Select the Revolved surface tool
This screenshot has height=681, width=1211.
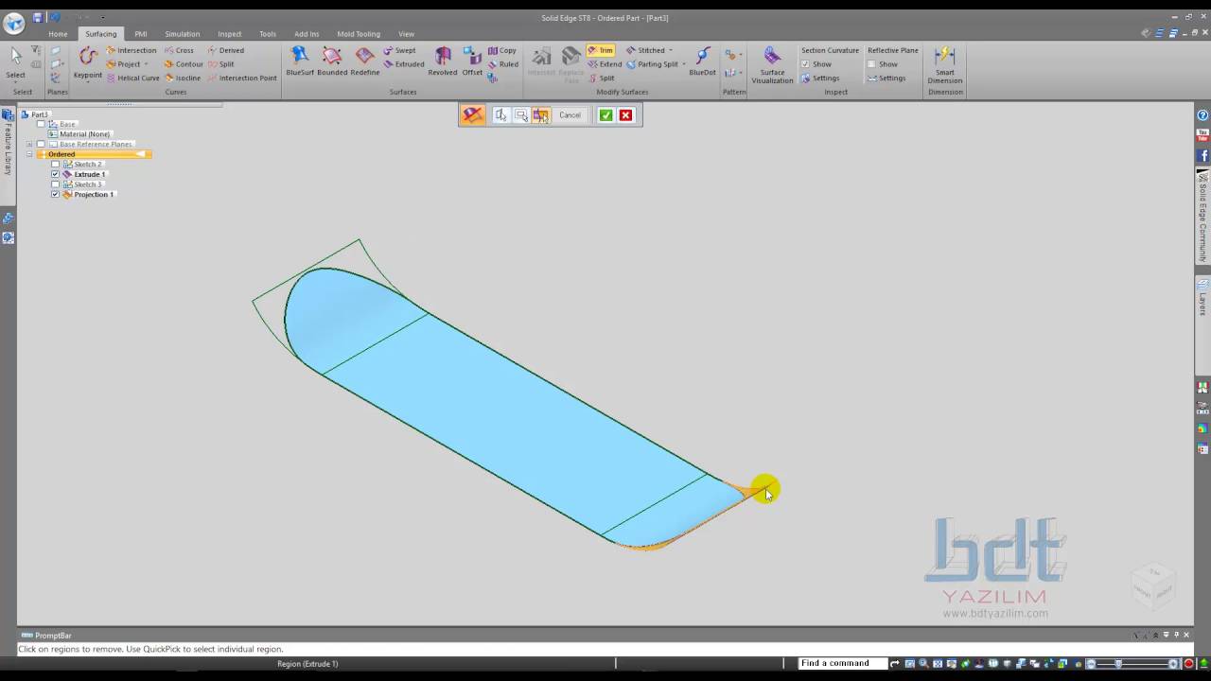(x=442, y=61)
